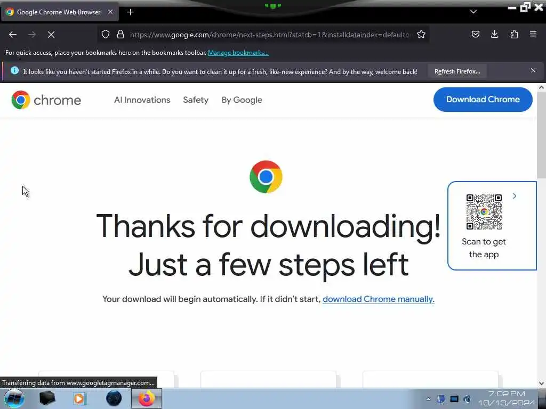Click the download Chrome manually link

(379, 299)
